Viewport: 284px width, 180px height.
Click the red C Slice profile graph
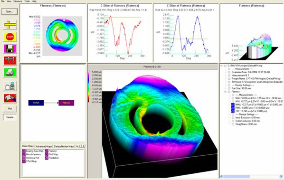(123, 34)
